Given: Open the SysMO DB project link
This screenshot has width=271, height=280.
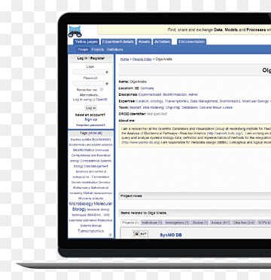Looking at the screenshot, I should 171,235.
